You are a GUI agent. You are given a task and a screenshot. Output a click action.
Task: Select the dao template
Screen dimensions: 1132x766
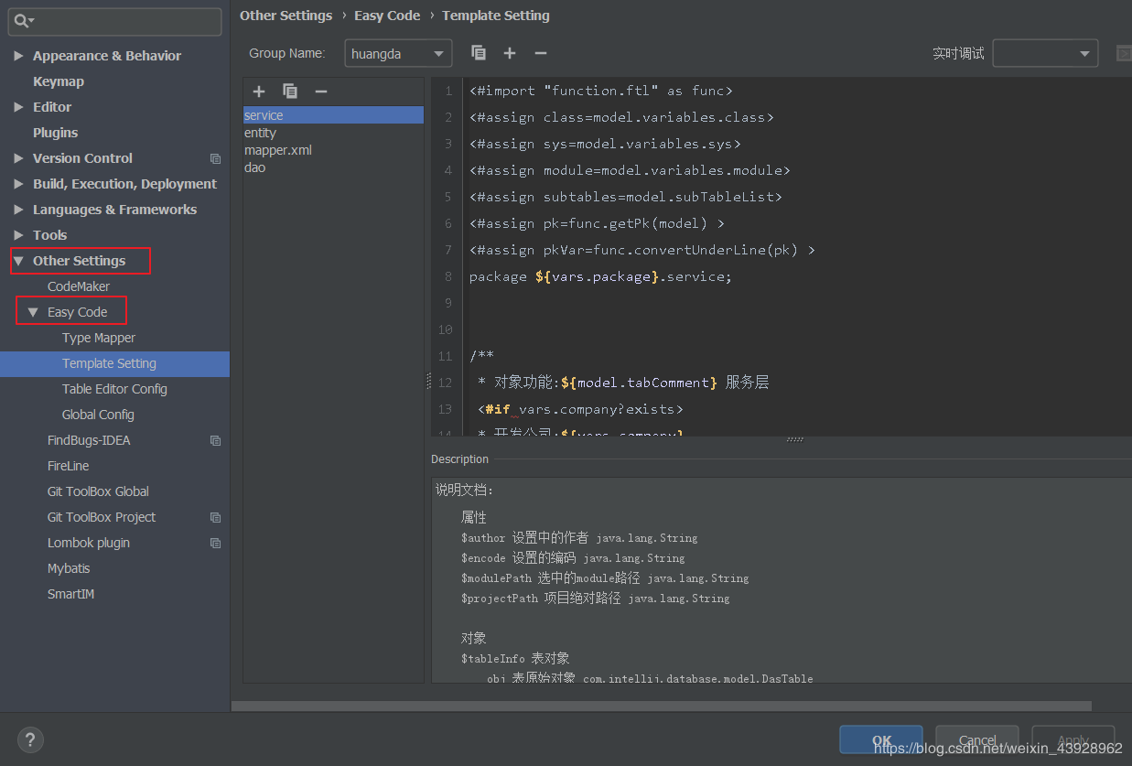pyautogui.click(x=333, y=167)
